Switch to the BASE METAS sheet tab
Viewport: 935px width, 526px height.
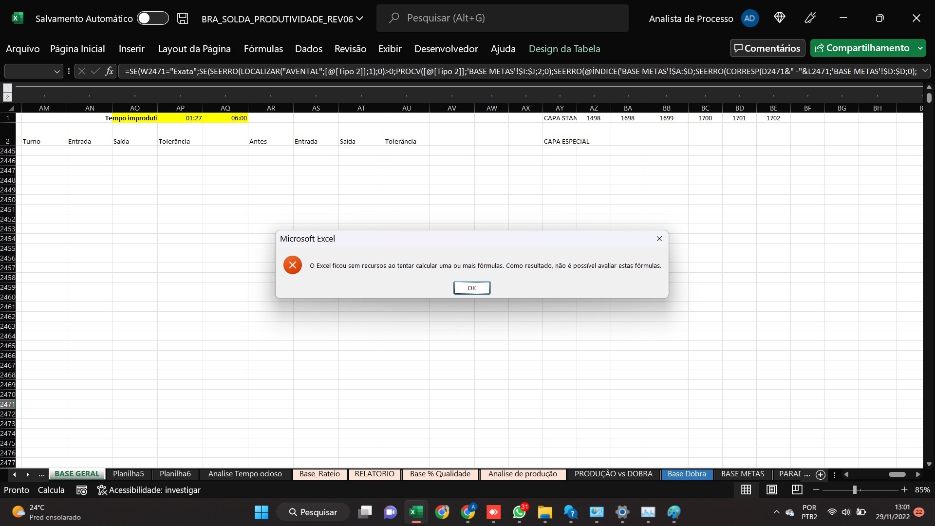click(x=743, y=474)
